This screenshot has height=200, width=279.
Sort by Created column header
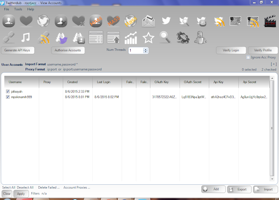click(78, 82)
